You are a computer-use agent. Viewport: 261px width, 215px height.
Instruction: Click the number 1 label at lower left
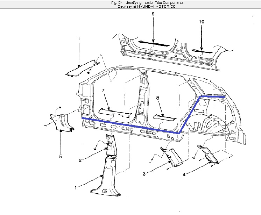tap(76, 188)
